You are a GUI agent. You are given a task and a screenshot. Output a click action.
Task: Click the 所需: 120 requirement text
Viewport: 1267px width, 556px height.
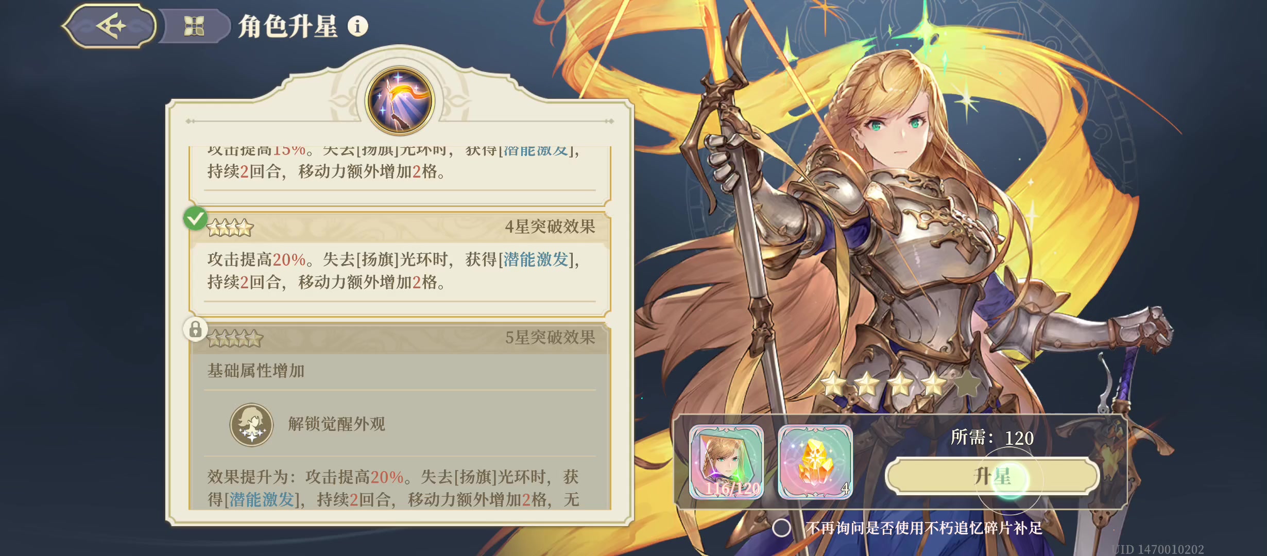pos(992,438)
